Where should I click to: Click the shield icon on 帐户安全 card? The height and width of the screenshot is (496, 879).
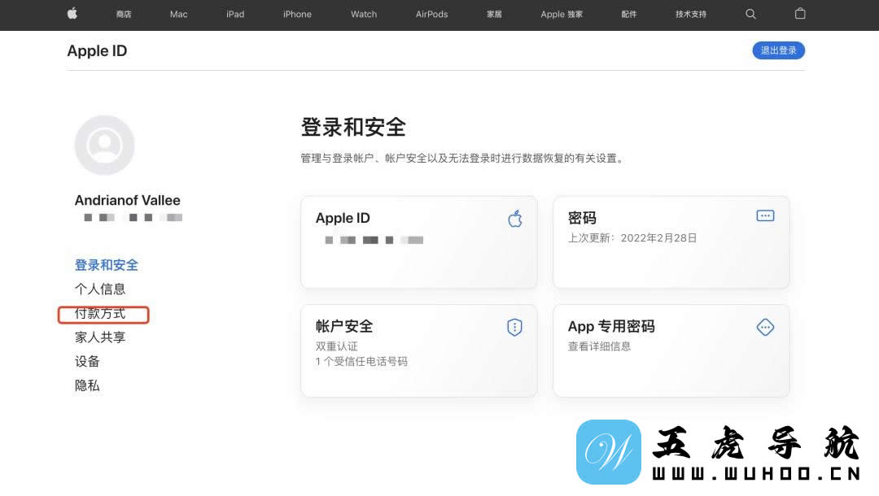coord(514,327)
